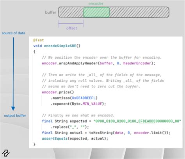Click the assertEquals call
The image size is (185, 159).
point(55,138)
